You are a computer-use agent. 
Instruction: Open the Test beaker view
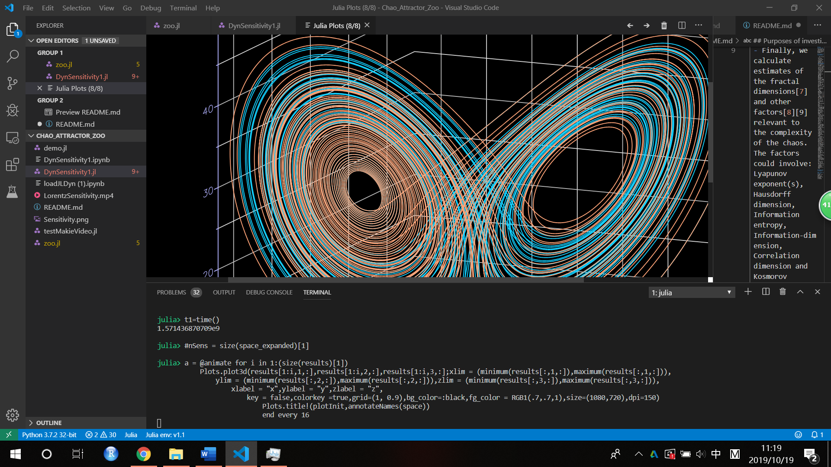(x=13, y=192)
